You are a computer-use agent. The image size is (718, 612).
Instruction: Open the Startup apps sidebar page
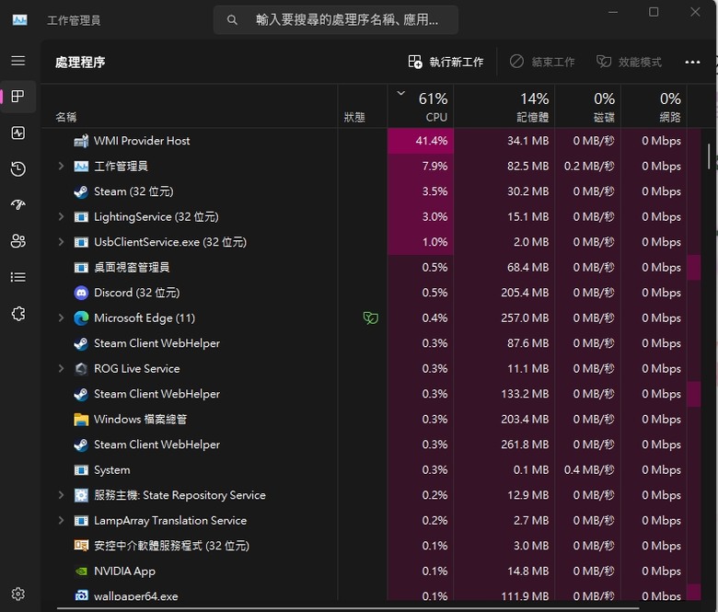click(17, 204)
